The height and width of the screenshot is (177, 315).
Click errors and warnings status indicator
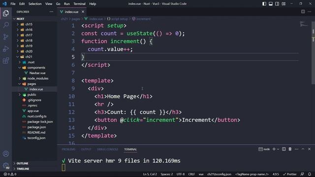pyautogui.click(x=10, y=174)
